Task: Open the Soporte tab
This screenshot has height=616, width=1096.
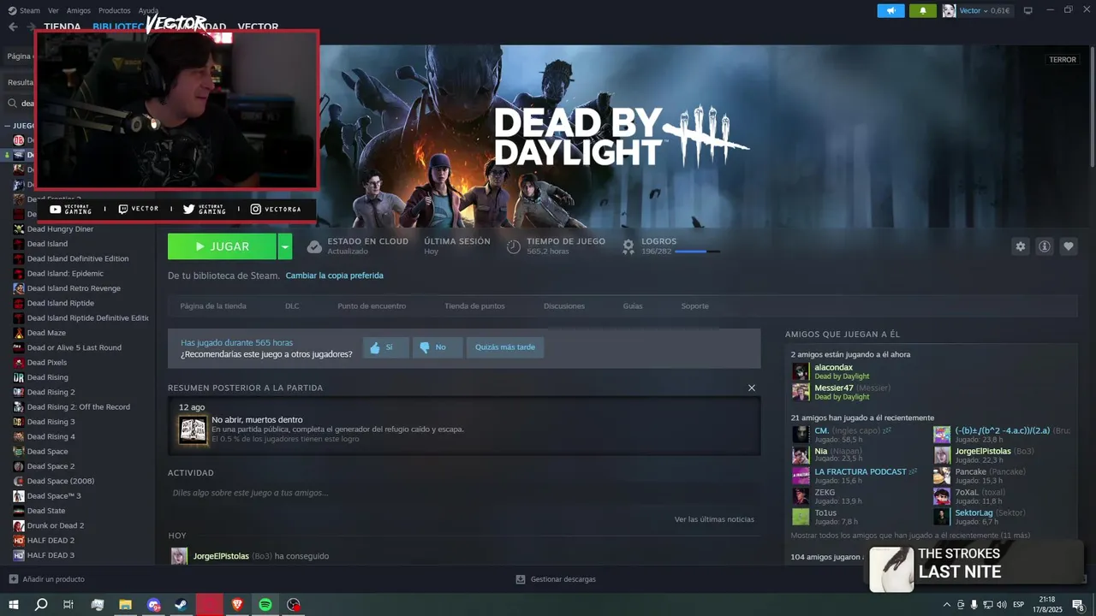Action: 694,306
